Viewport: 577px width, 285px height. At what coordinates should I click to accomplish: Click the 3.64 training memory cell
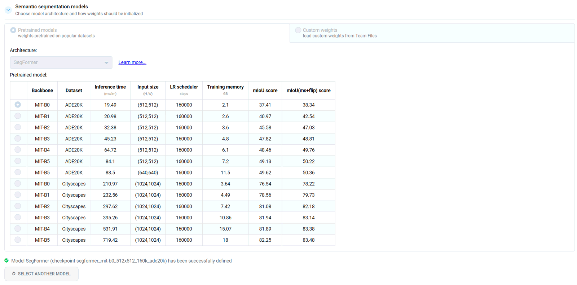click(x=225, y=184)
